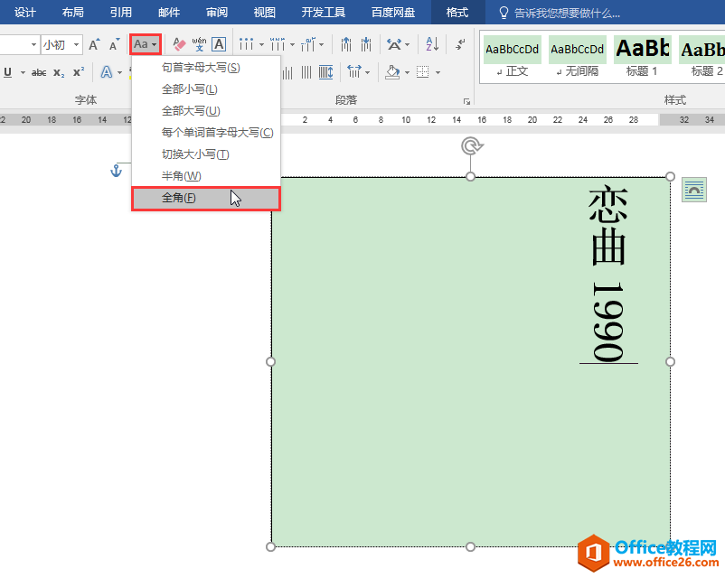Click the line spacing icon
The height and width of the screenshot is (578, 725).
(x=354, y=71)
